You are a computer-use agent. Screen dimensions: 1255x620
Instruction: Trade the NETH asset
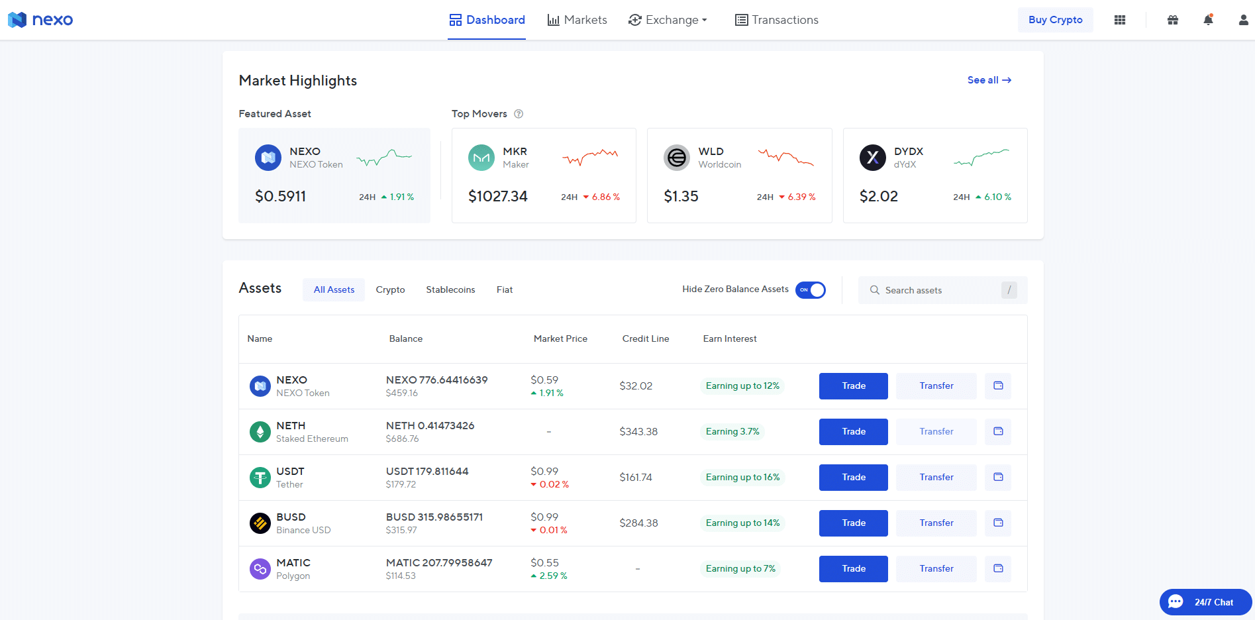pos(854,432)
